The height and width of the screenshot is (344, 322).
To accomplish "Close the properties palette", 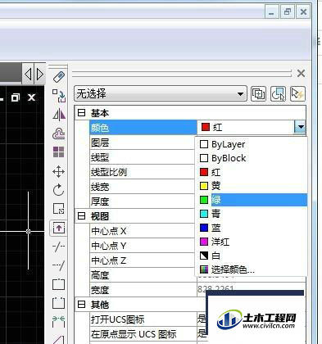I will click(x=301, y=73).
